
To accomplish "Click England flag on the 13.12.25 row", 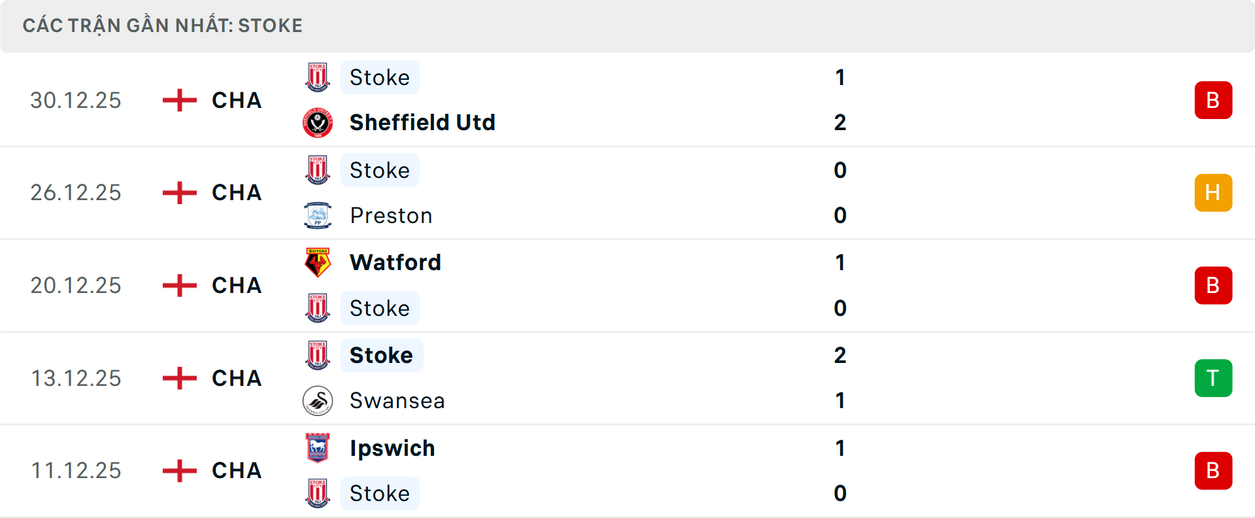I will coord(180,378).
